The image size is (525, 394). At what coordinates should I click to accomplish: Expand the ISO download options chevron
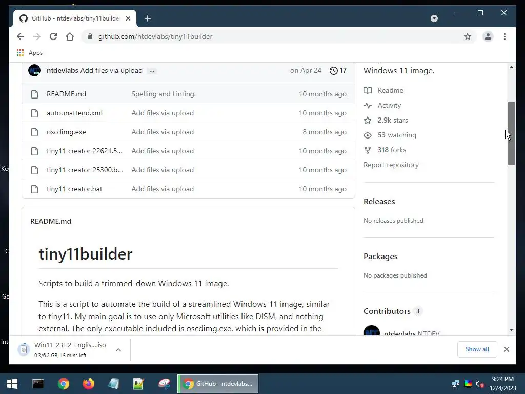(118, 350)
